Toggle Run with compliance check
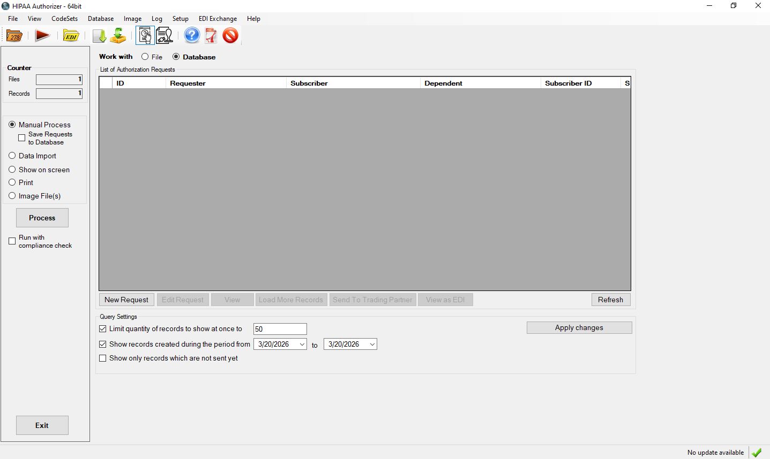The image size is (770, 459). [x=12, y=241]
